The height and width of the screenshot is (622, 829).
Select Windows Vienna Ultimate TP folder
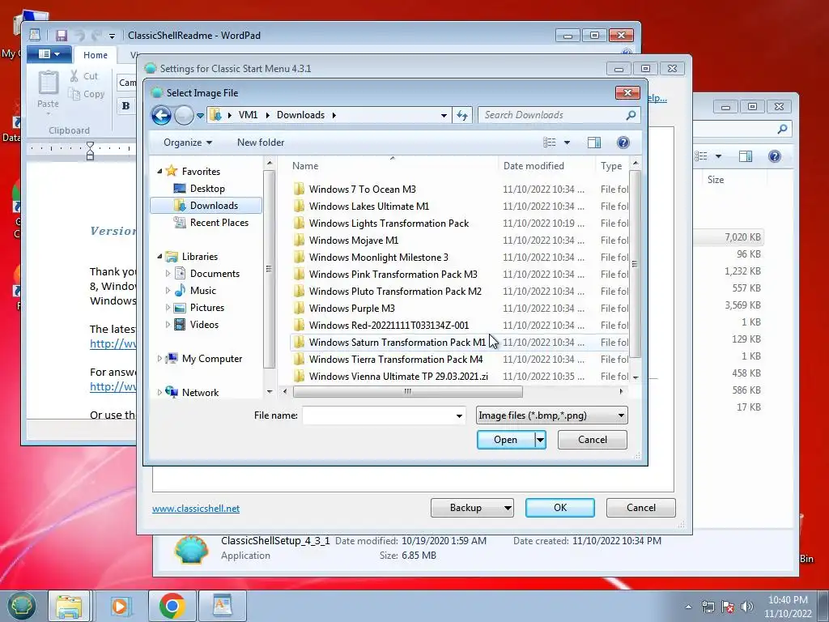(x=398, y=376)
